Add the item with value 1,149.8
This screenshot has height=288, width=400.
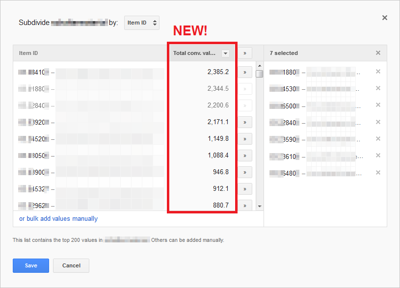tap(244, 139)
